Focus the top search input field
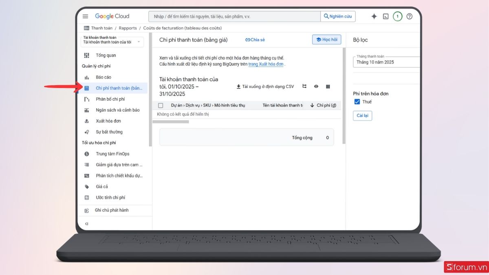This screenshot has height=275, width=489. point(234,16)
